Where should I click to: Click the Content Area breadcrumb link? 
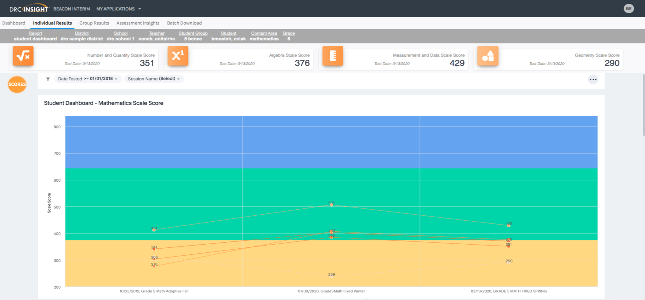point(264,33)
